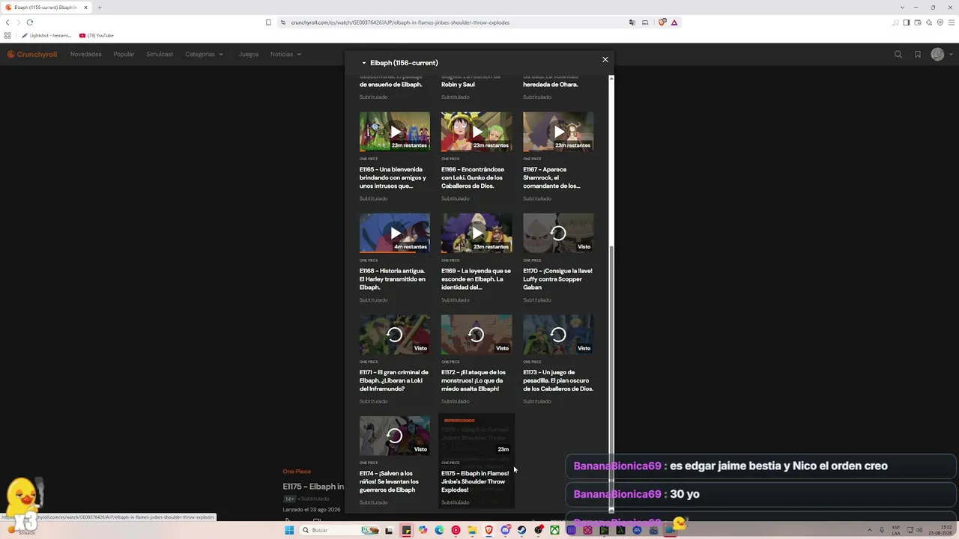This screenshot has width=959, height=539.
Task: Click the One Piece series link
Action: click(x=297, y=472)
